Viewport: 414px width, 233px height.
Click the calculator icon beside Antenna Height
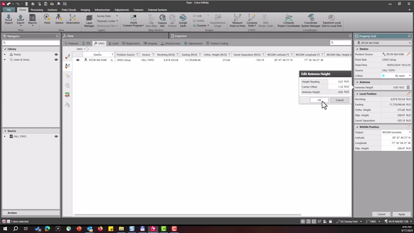(408, 87)
